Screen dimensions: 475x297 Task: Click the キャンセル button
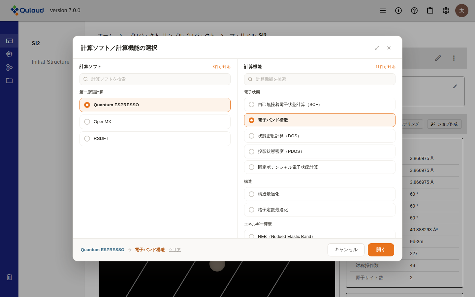click(x=346, y=250)
